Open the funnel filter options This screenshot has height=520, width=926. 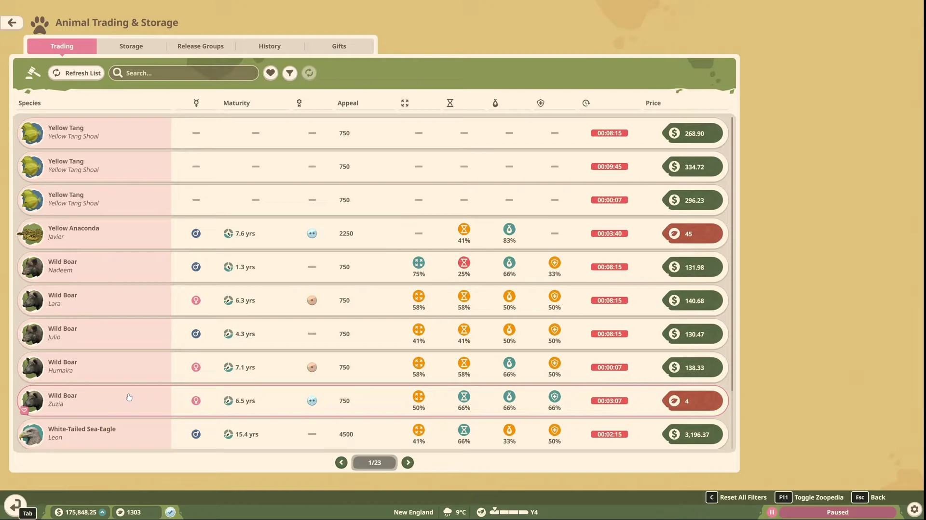[290, 73]
